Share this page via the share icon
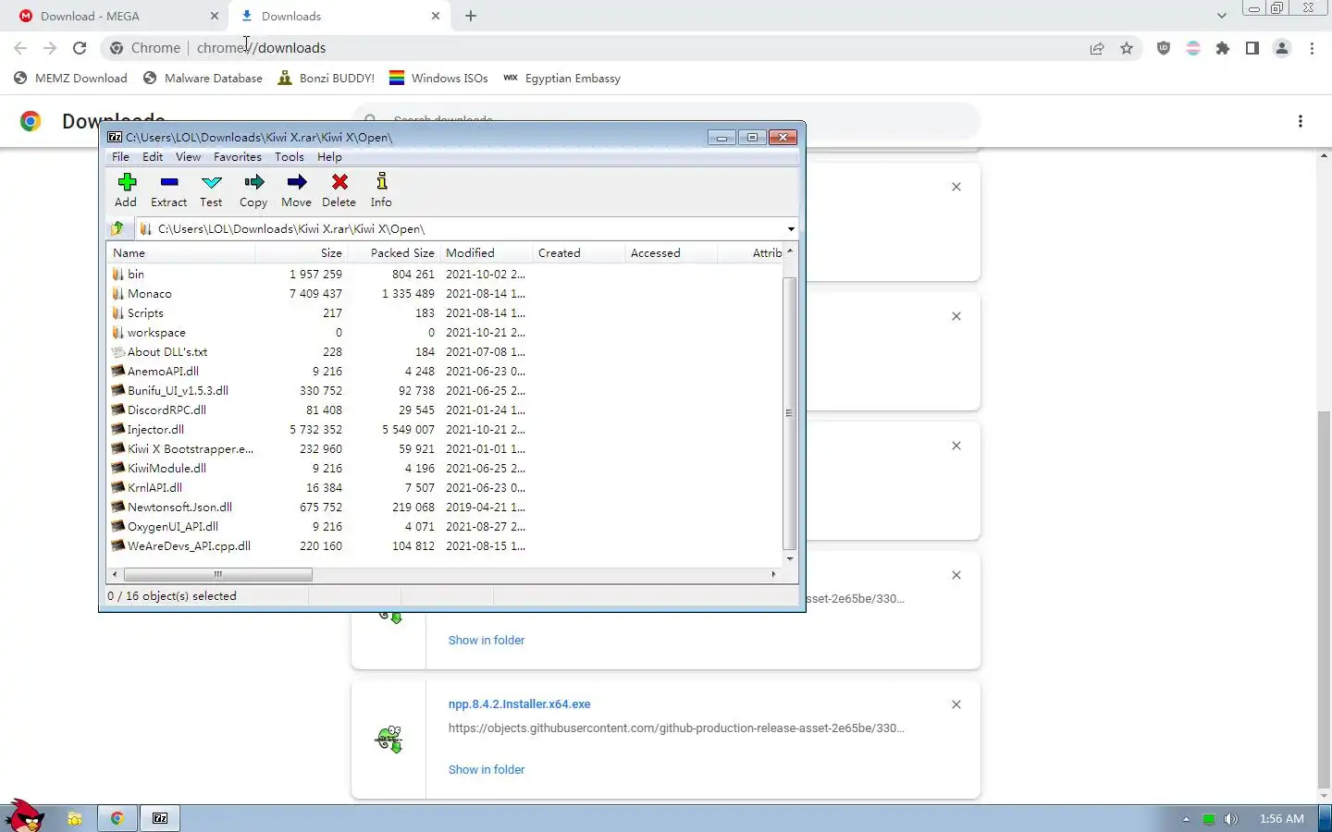The height and width of the screenshot is (832, 1332). tap(1097, 48)
